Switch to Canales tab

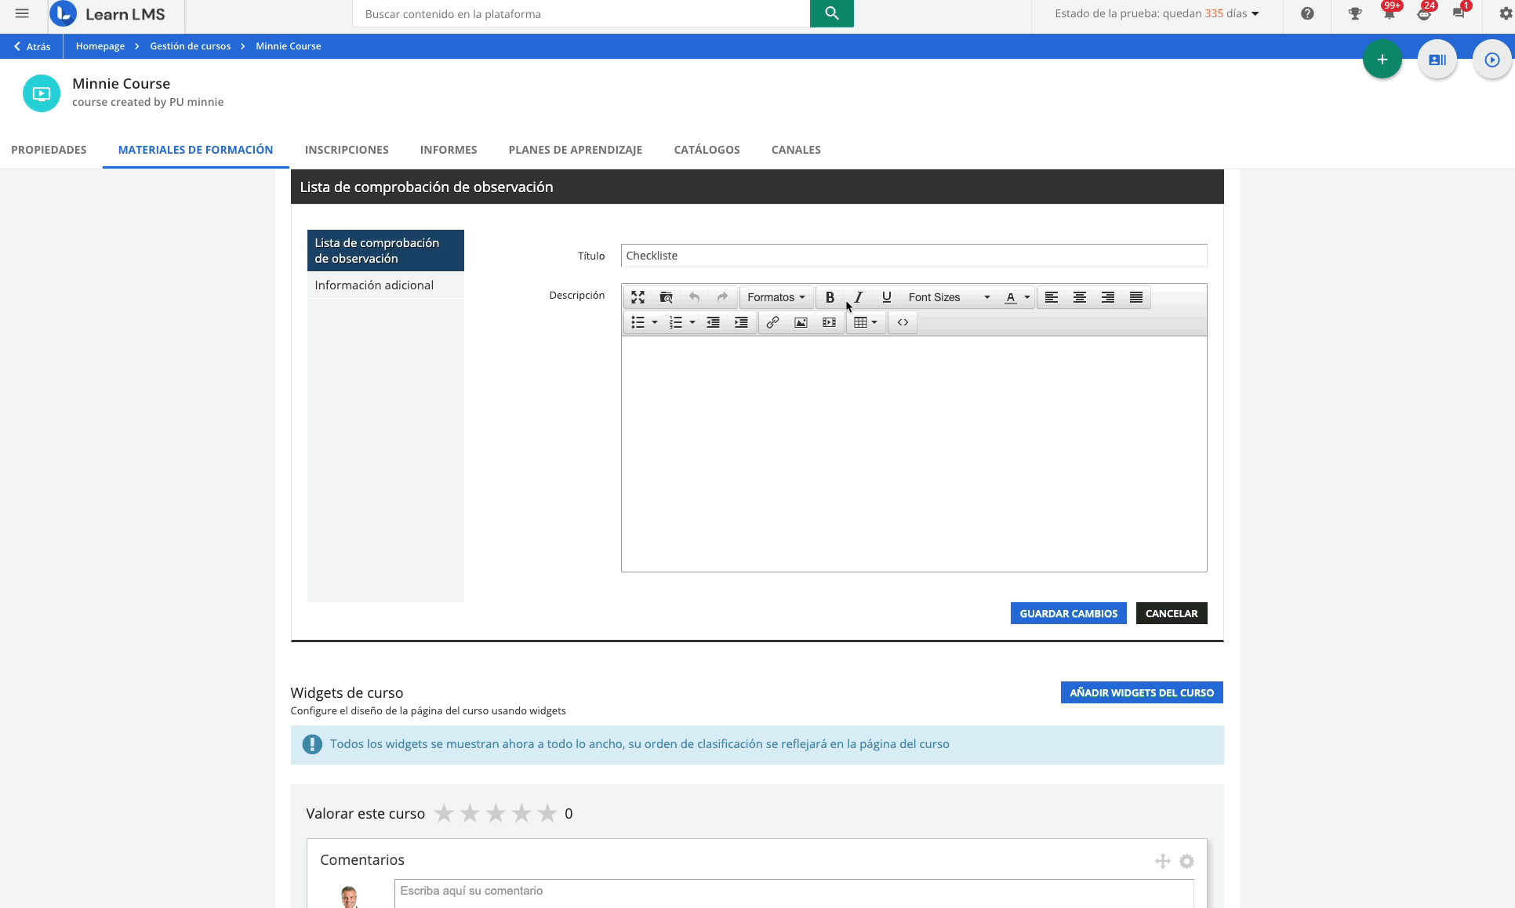tap(796, 150)
